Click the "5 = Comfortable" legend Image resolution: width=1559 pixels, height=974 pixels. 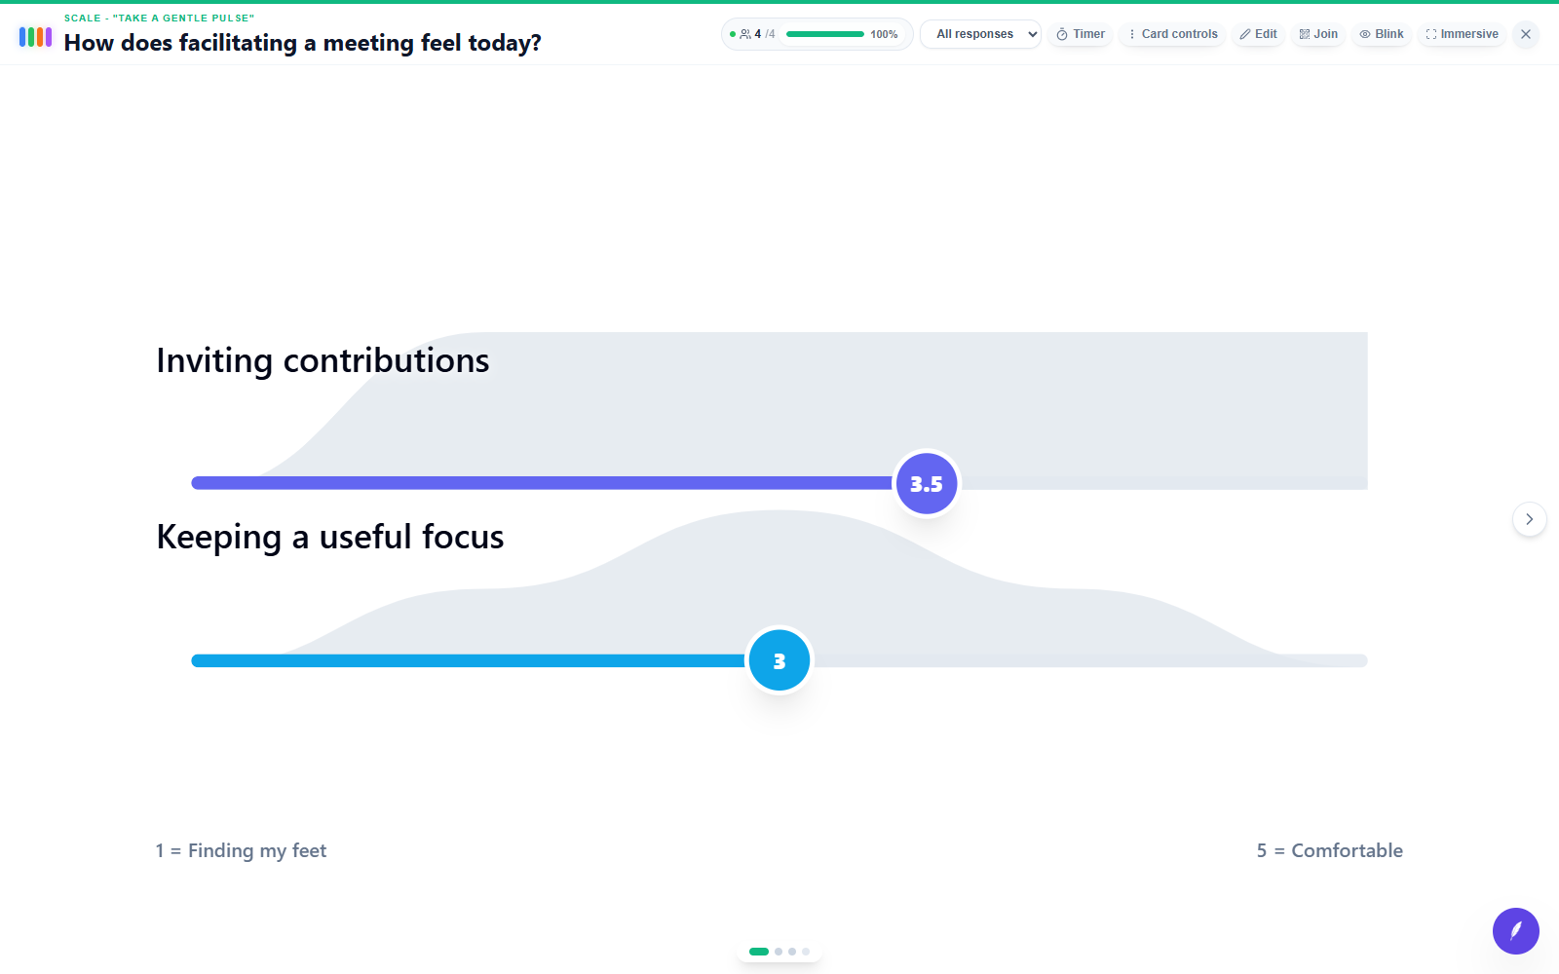pos(1330,850)
